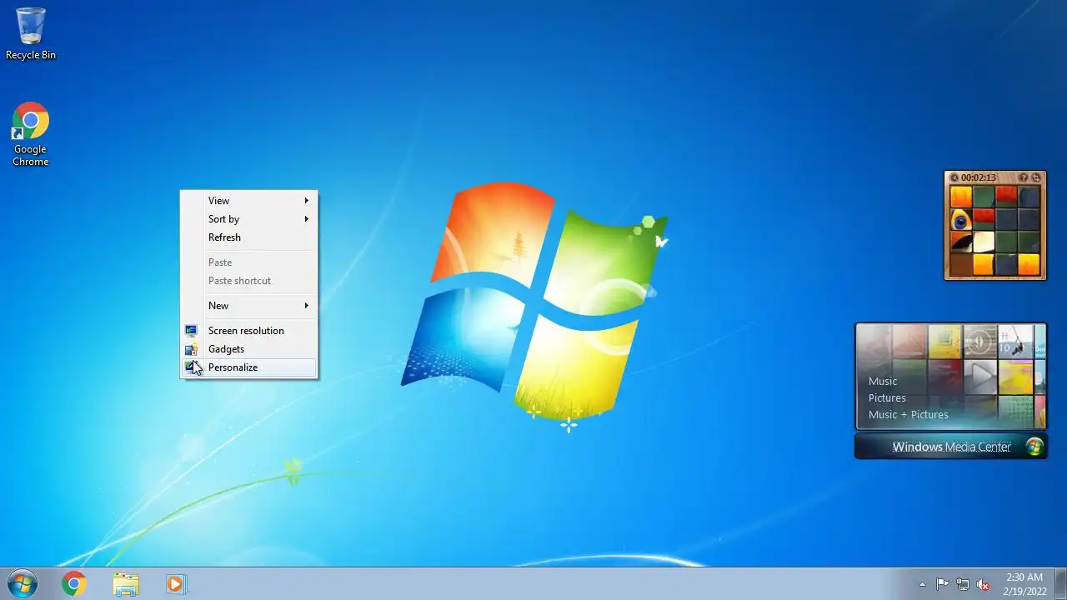
Task: Launch Chrome from the taskbar
Action: pyautogui.click(x=74, y=584)
